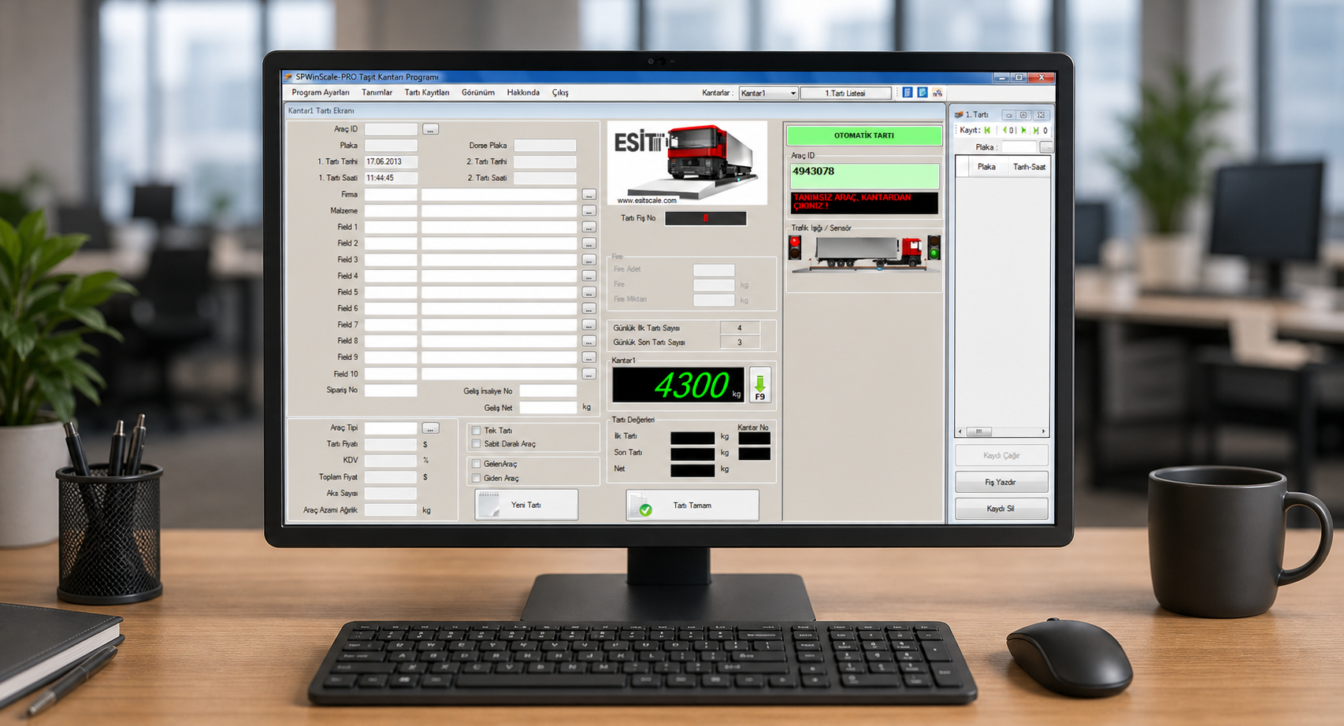This screenshot has height=726, width=1344.
Task: Click the left red traffic light icon
Action: [x=795, y=248]
